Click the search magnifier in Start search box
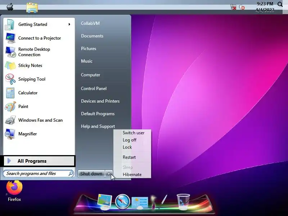 pos(71,174)
